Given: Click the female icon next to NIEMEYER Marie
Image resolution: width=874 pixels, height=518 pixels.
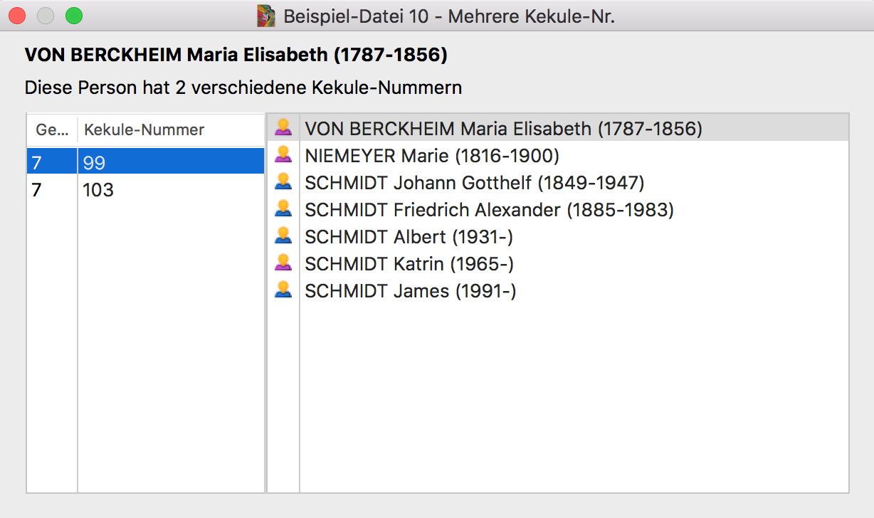Looking at the screenshot, I should tap(283, 155).
